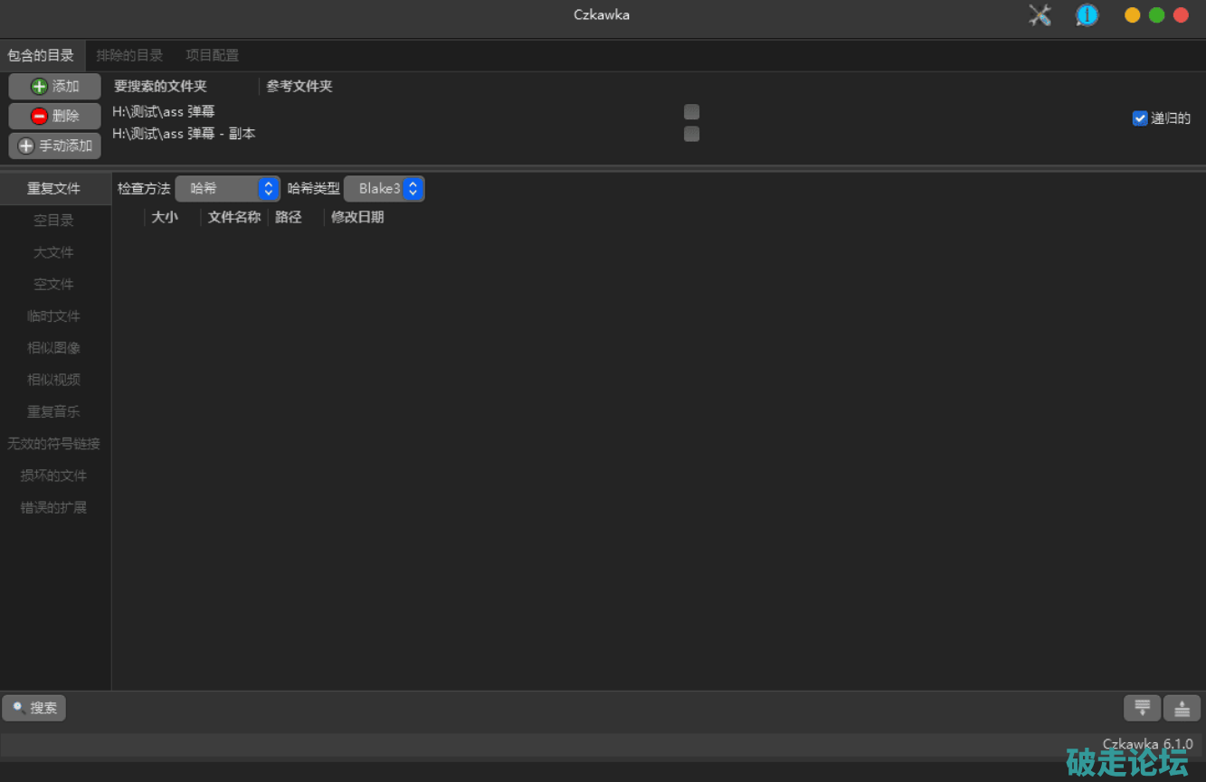
Task: Switch to the 排除的目录 tab
Action: click(x=129, y=55)
